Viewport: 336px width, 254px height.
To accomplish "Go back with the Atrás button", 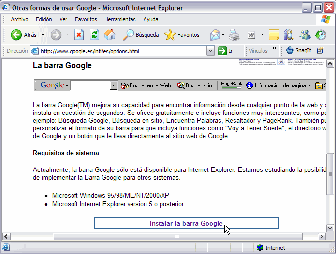I will 24,35.
